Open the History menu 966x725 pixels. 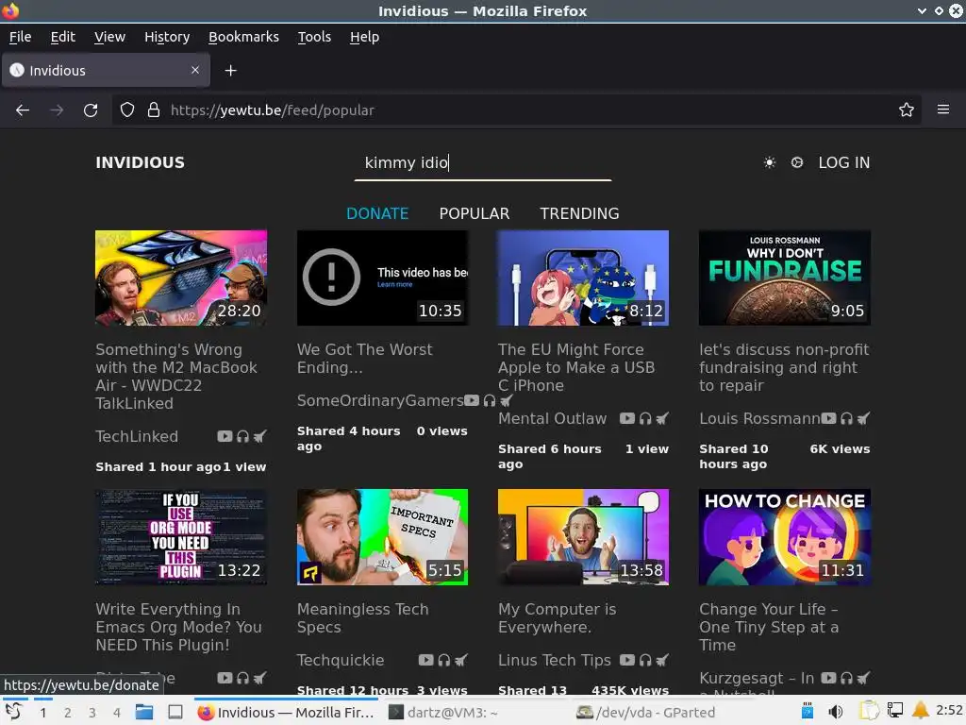(x=167, y=37)
